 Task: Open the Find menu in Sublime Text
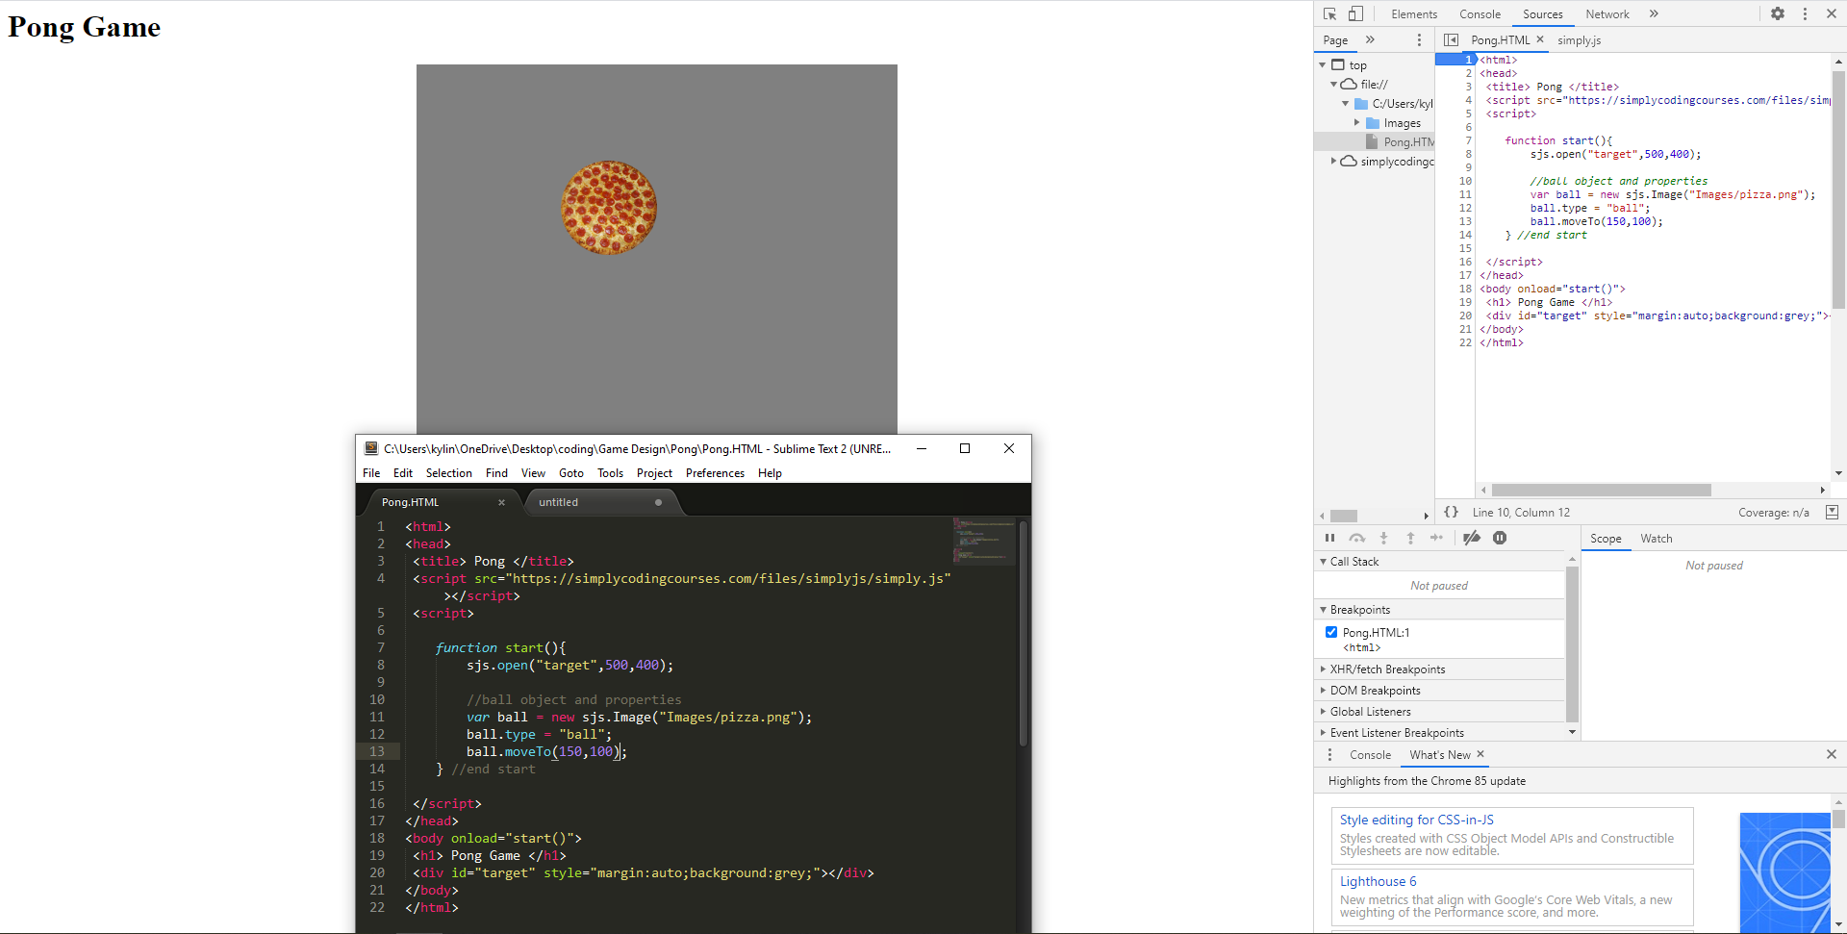click(x=496, y=473)
